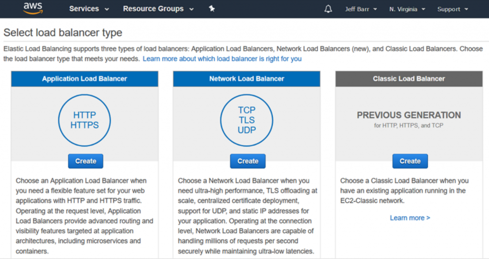Click the 'EC2-Classic network.' text
Screen dimensions: 489x259
(372, 200)
